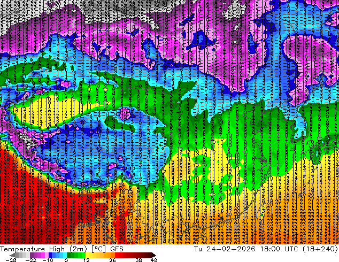339x262 pixels.
Task: Click the '48' legend value
Action: (x=154, y=260)
